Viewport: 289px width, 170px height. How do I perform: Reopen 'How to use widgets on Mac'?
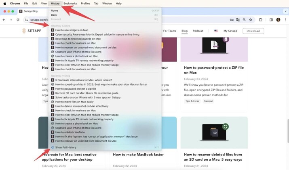tap(105, 30)
